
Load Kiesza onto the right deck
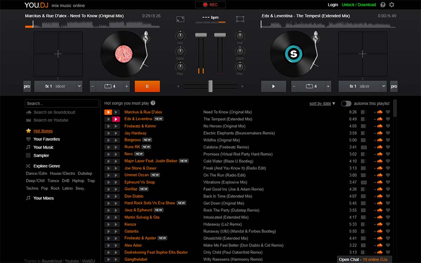coord(116,224)
